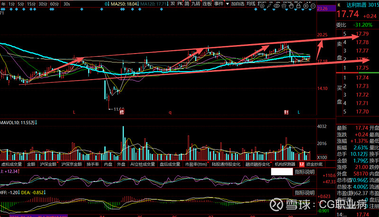Click the 振幅 2.63% value
The image size is (379, 217).
pyautogui.click(x=361, y=148)
